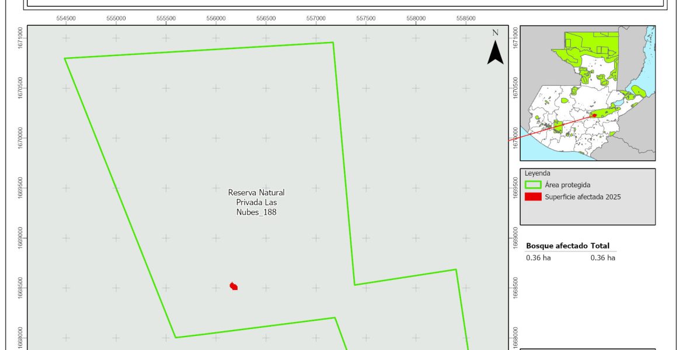The width and height of the screenshot is (683, 350).
Task: Click the 1671000 northing label on left axis
Action: point(21,38)
